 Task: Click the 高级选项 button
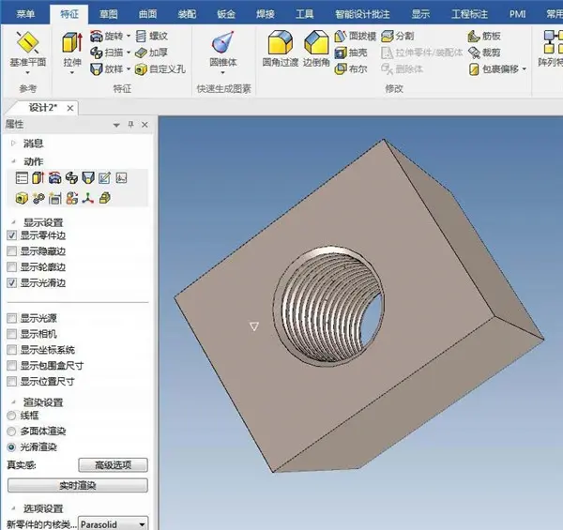tap(113, 465)
